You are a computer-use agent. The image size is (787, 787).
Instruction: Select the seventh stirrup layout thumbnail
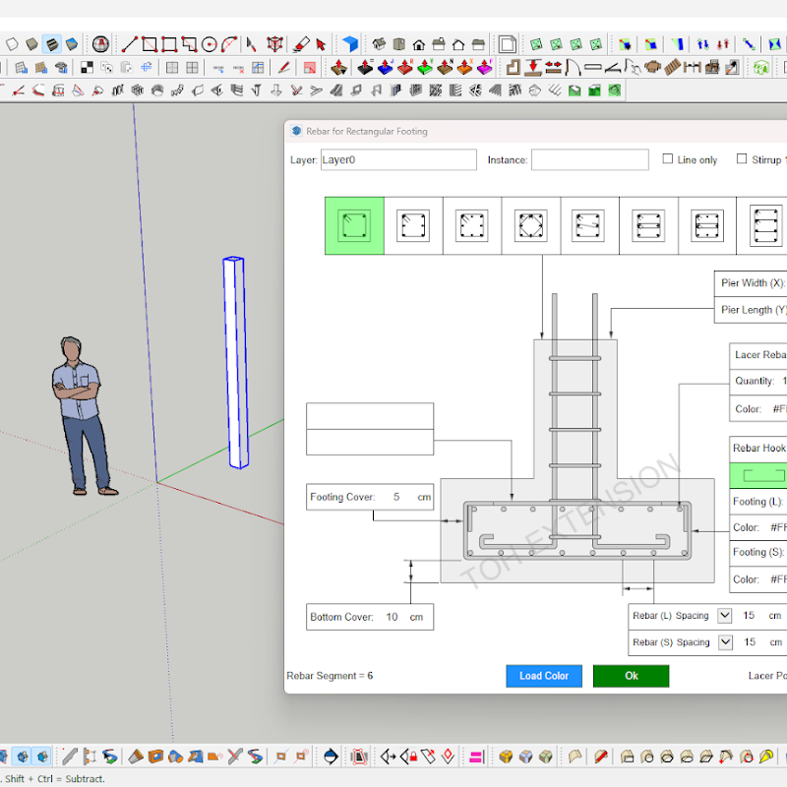coord(706,226)
